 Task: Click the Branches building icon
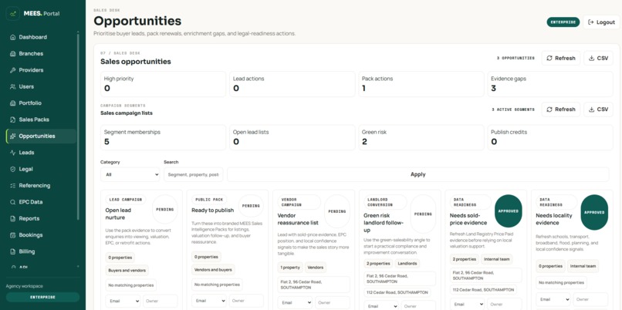pyautogui.click(x=12, y=53)
